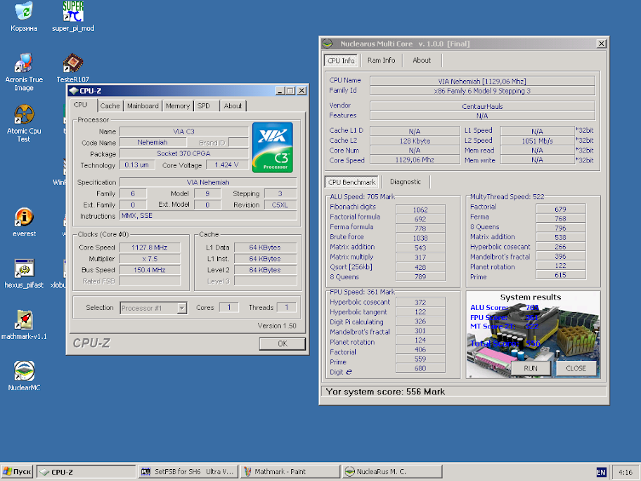641x481 pixels.
Task: Click the Cache L2 value 128 Kbyte
Action: tap(415, 141)
